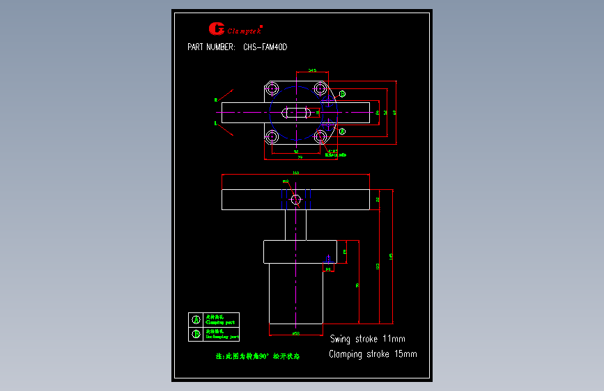Click the 'Swing stroke 11mm' note
The image size is (604, 391).
[367, 339]
